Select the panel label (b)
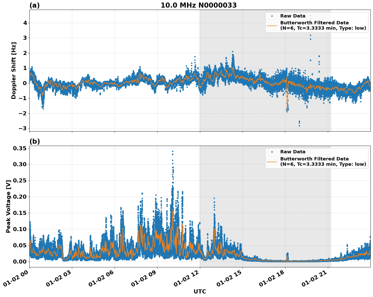The image size is (373, 297). 35,141
